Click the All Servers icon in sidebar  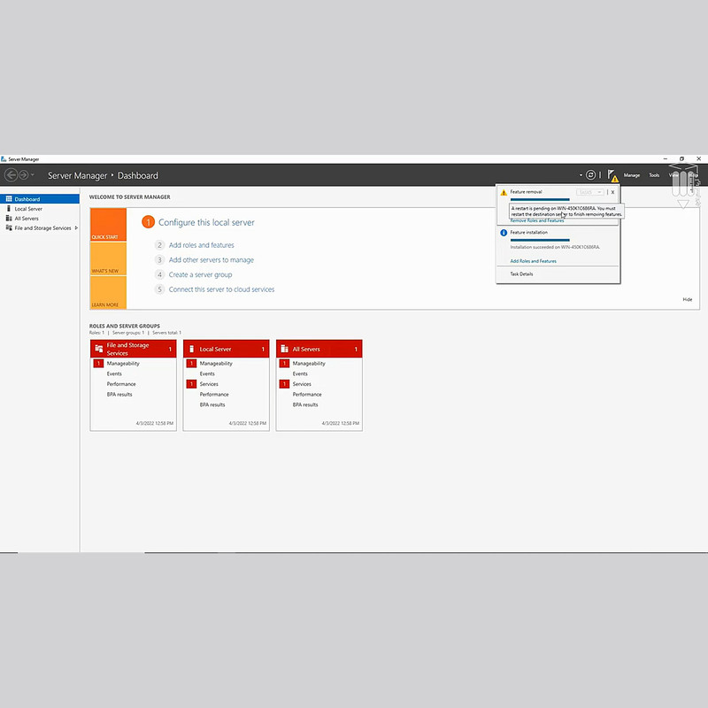(x=9, y=219)
